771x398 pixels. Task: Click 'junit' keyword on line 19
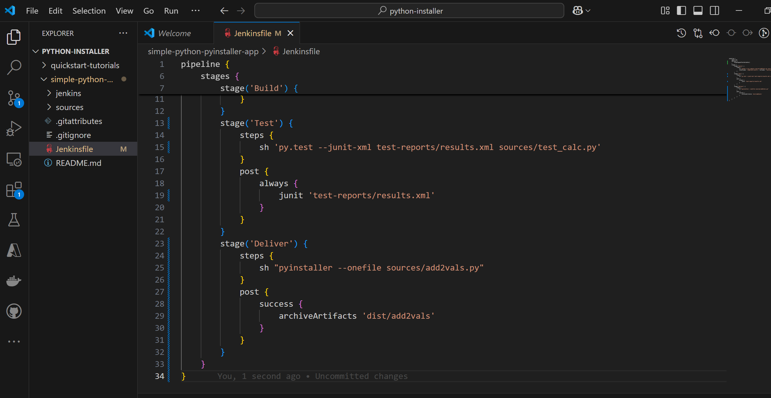291,195
